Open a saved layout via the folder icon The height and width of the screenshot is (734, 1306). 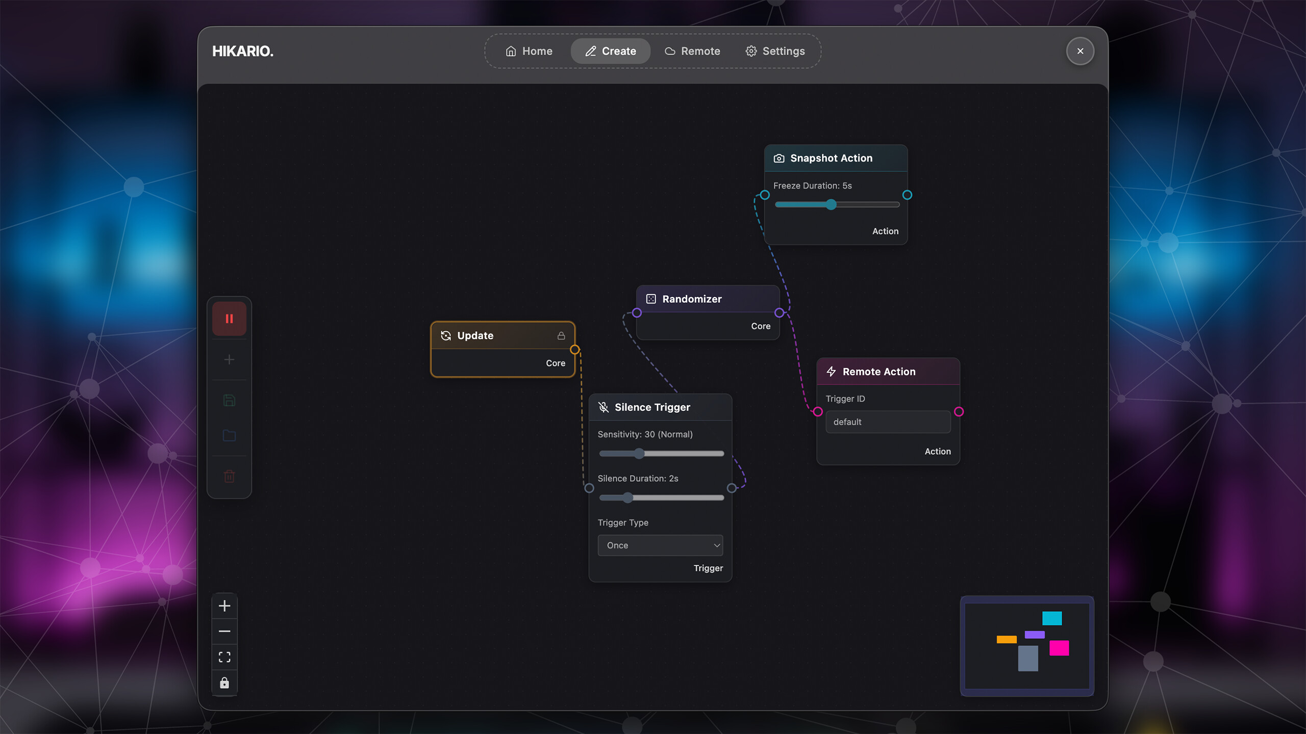click(x=229, y=436)
